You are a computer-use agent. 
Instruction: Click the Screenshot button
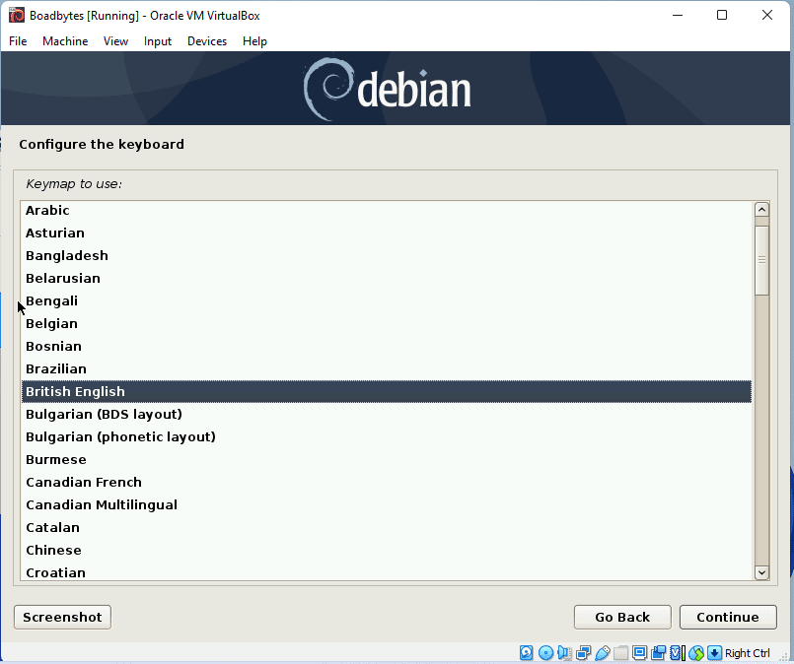tap(62, 618)
